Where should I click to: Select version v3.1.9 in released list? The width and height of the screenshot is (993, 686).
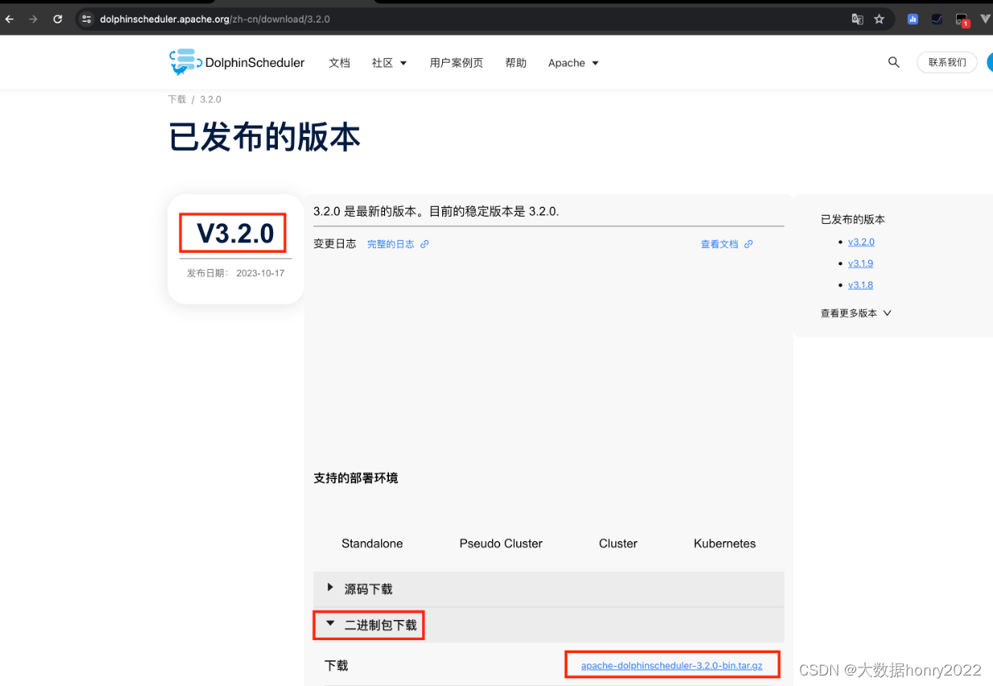[x=860, y=263]
